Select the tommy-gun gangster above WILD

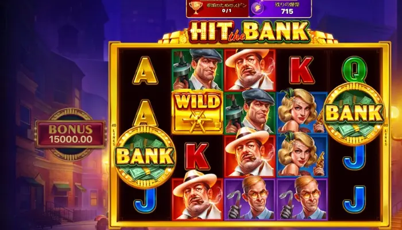pyautogui.click(x=197, y=70)
